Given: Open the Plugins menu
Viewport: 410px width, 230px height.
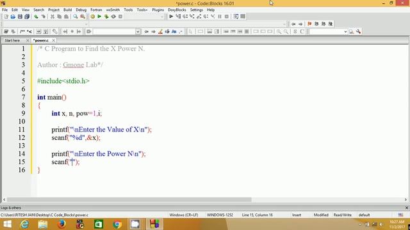Looking at the screenshot, I should [x=158, y=10].
